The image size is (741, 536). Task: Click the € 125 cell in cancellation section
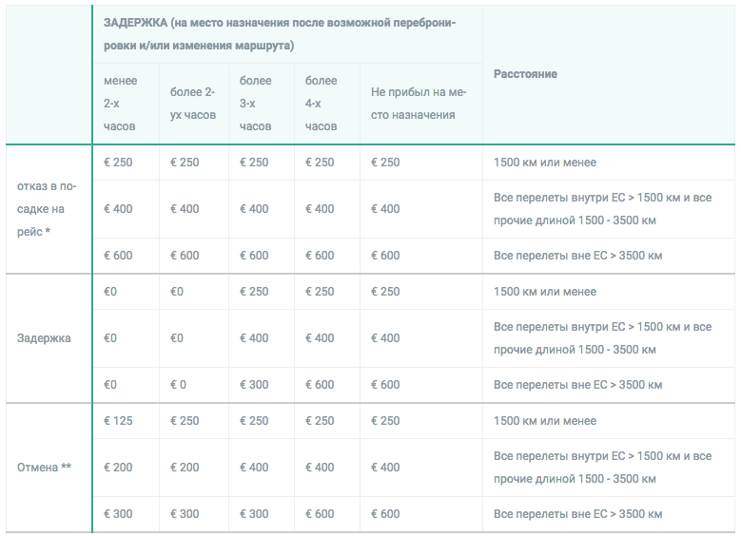pyautogui.click(x=118, y=421)
